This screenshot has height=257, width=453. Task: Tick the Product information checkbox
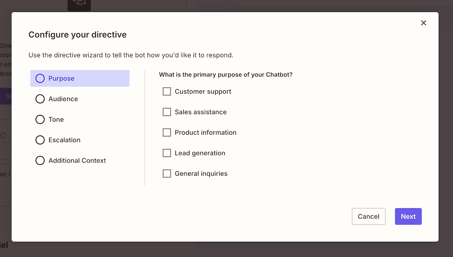pyautogui.click(x=167, y=132)
